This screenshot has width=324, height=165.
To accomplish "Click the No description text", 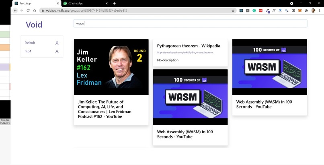I will pyautogui.click(x=168, y=60).
